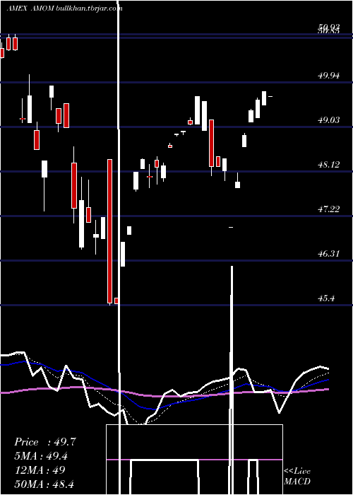Select the 47.22 price level label

(x=329, y=209)
